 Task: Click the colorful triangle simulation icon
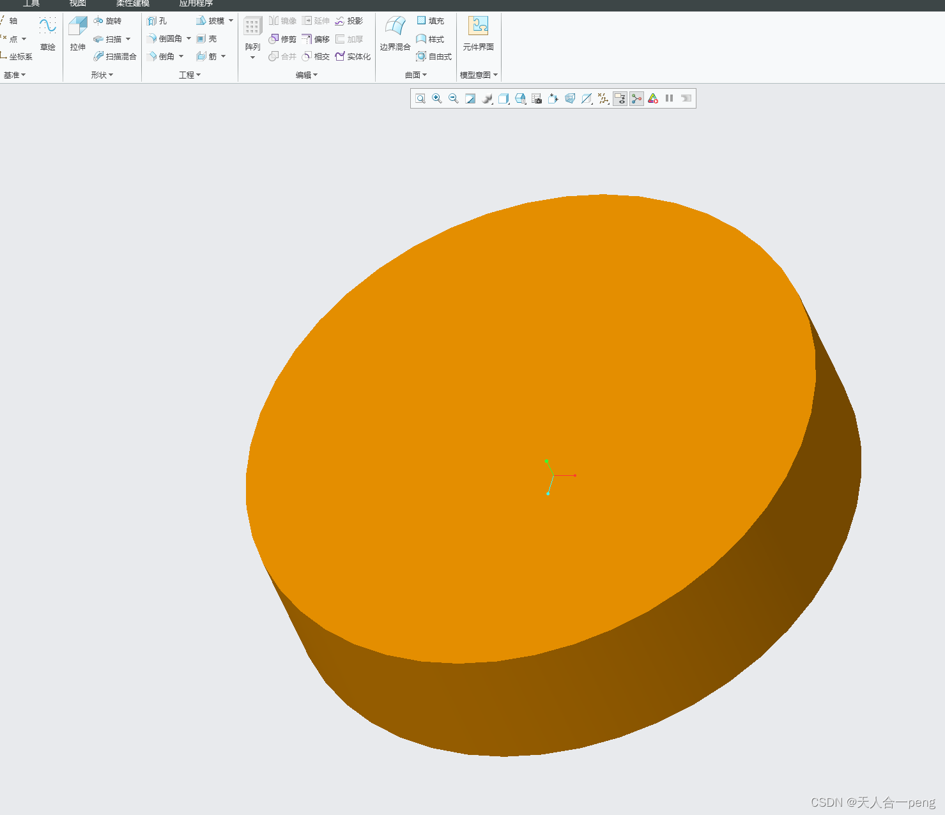click(653, 98)
